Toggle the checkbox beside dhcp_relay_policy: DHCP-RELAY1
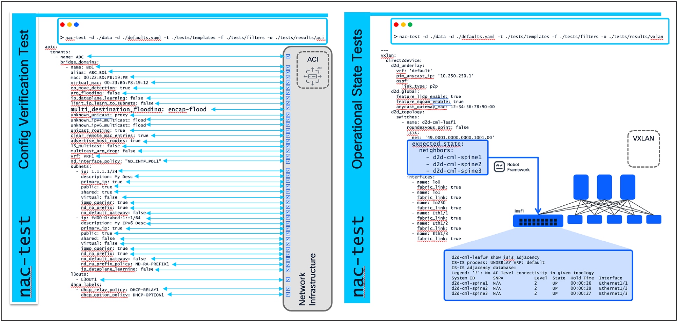This screenshot has width=678, height=322. click(287, 290)
